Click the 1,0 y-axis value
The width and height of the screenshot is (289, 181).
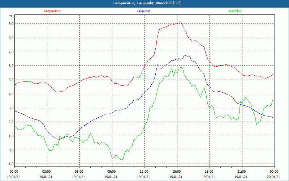coord(11,136)
